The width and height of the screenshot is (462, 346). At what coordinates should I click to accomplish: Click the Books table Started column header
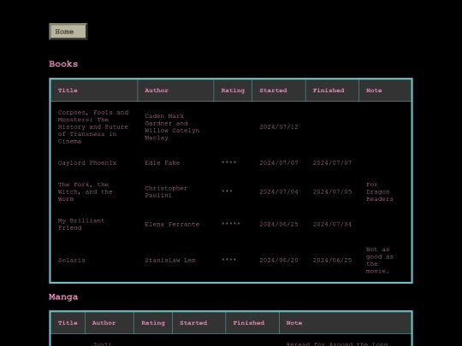point(279,91)
